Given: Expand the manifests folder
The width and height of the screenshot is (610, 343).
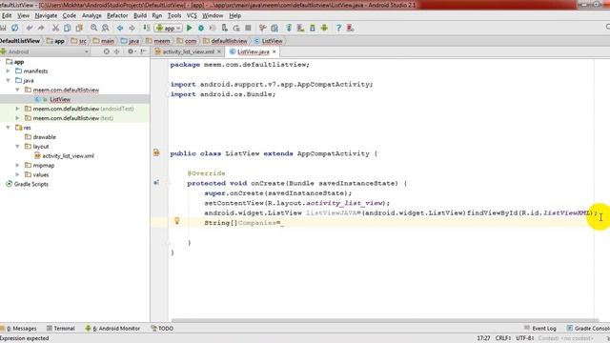Looking at the screenshot, I should tap(9, 71).
